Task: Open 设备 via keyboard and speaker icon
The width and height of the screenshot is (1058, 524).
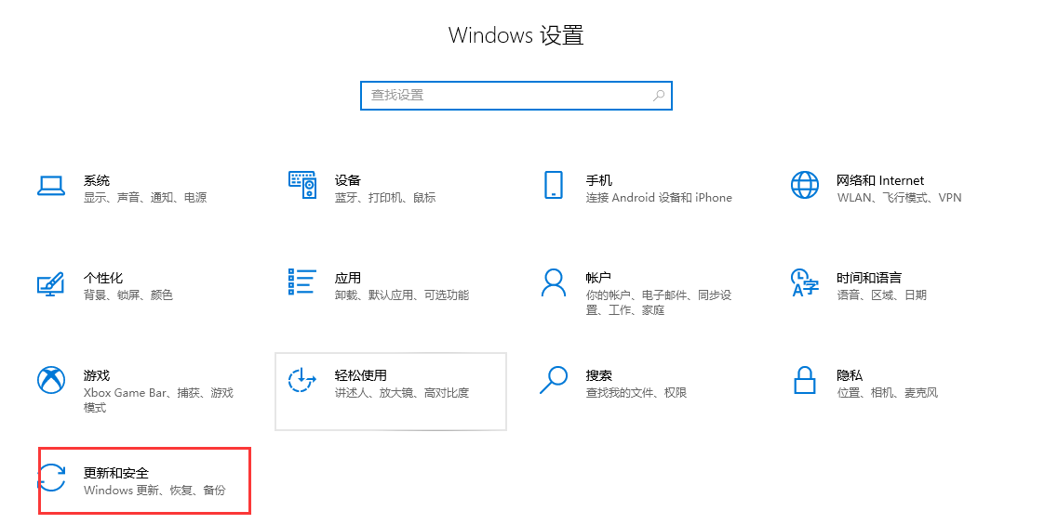Action: coord(302,185)
